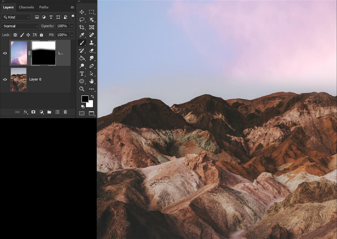Click the black foreground color swatch

[x=85, y=99]
